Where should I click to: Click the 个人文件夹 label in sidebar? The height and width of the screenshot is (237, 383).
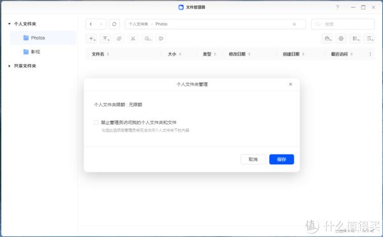pyautogui.click(x=25, y=24)
